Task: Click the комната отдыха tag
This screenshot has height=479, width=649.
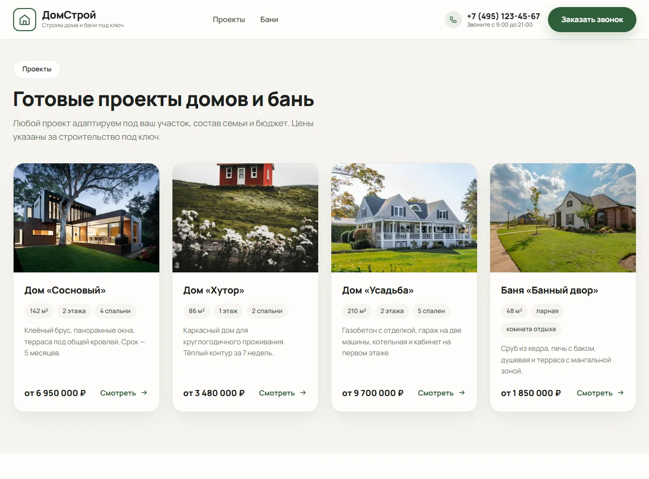Action: point(531,329)
